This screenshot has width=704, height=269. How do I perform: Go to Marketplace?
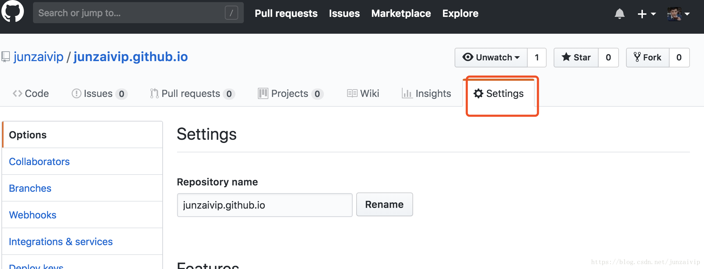coord(401,13)
